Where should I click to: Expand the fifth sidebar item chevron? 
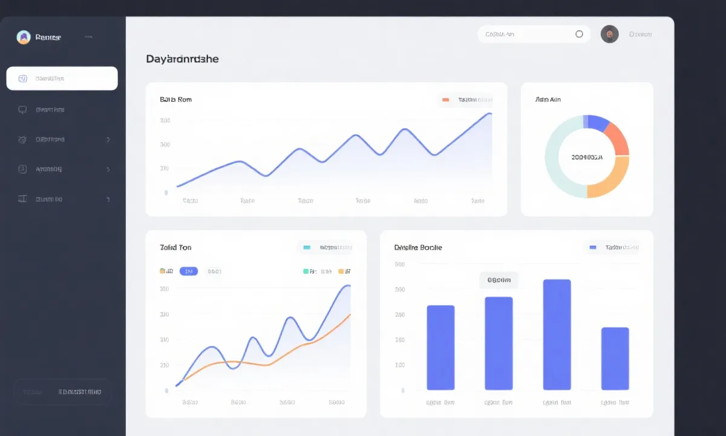[108, 199]
